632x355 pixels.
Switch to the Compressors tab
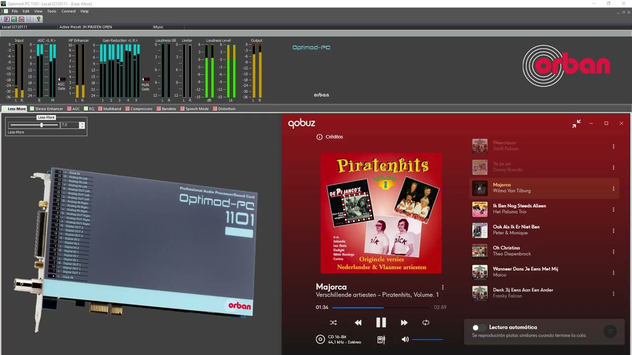pos(139,108)
